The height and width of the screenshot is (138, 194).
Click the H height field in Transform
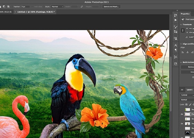coord(191,32)
